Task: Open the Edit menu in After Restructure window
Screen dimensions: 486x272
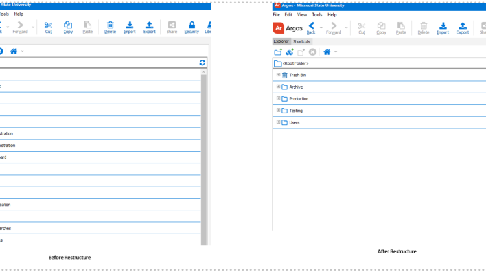Action: pos(288,14)
